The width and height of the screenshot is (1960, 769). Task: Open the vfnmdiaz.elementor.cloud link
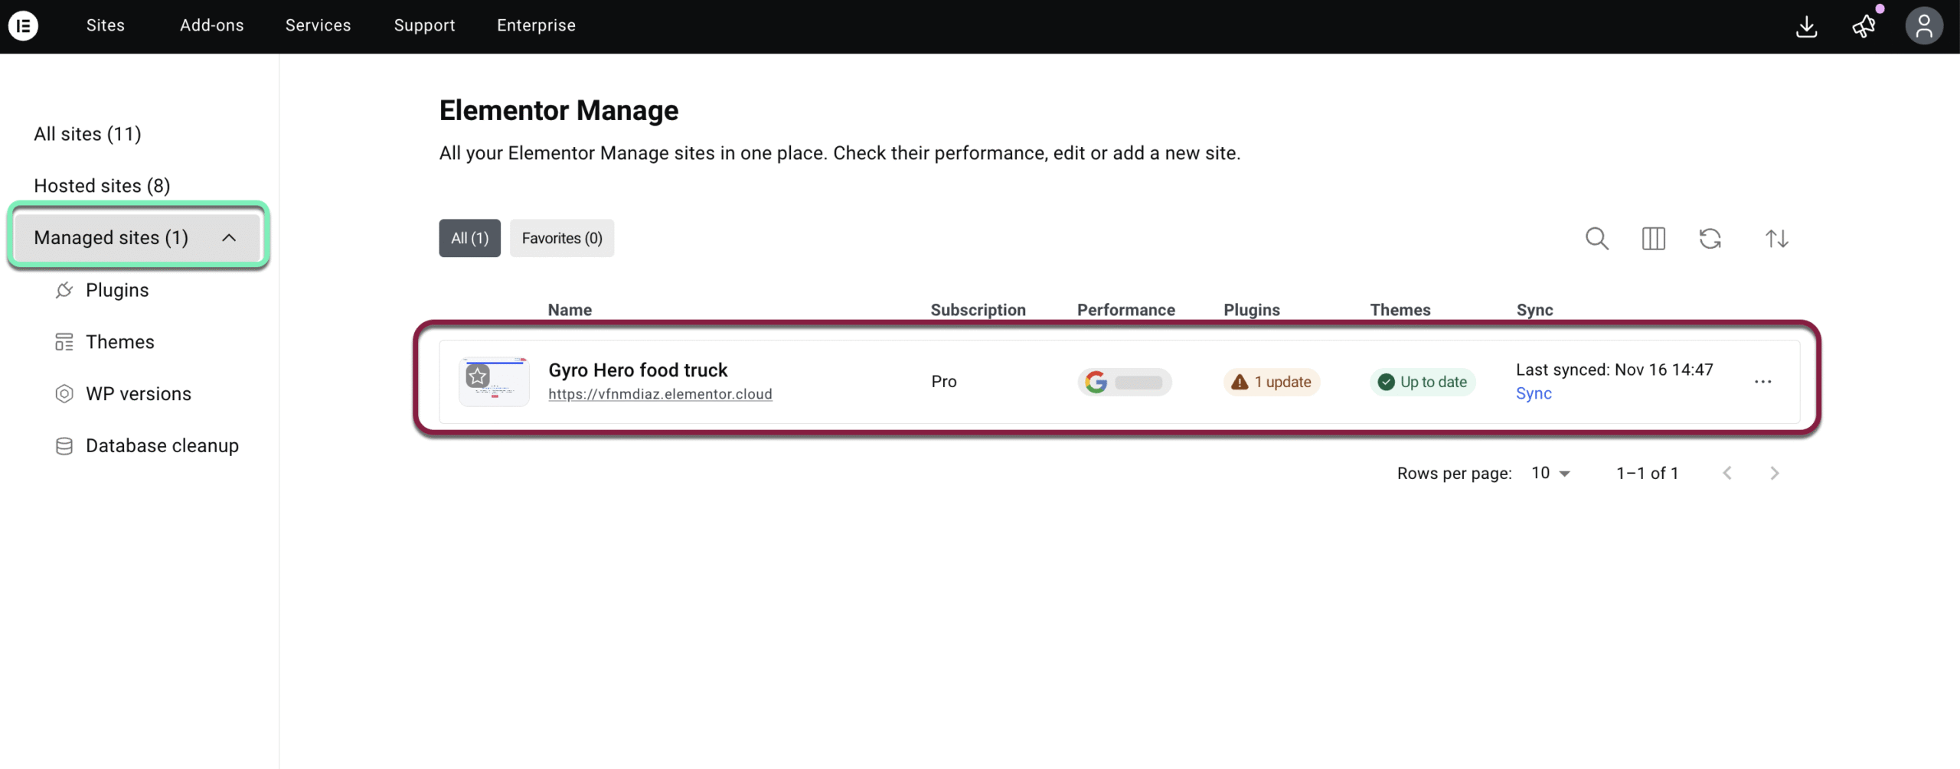tap(660, 394)
